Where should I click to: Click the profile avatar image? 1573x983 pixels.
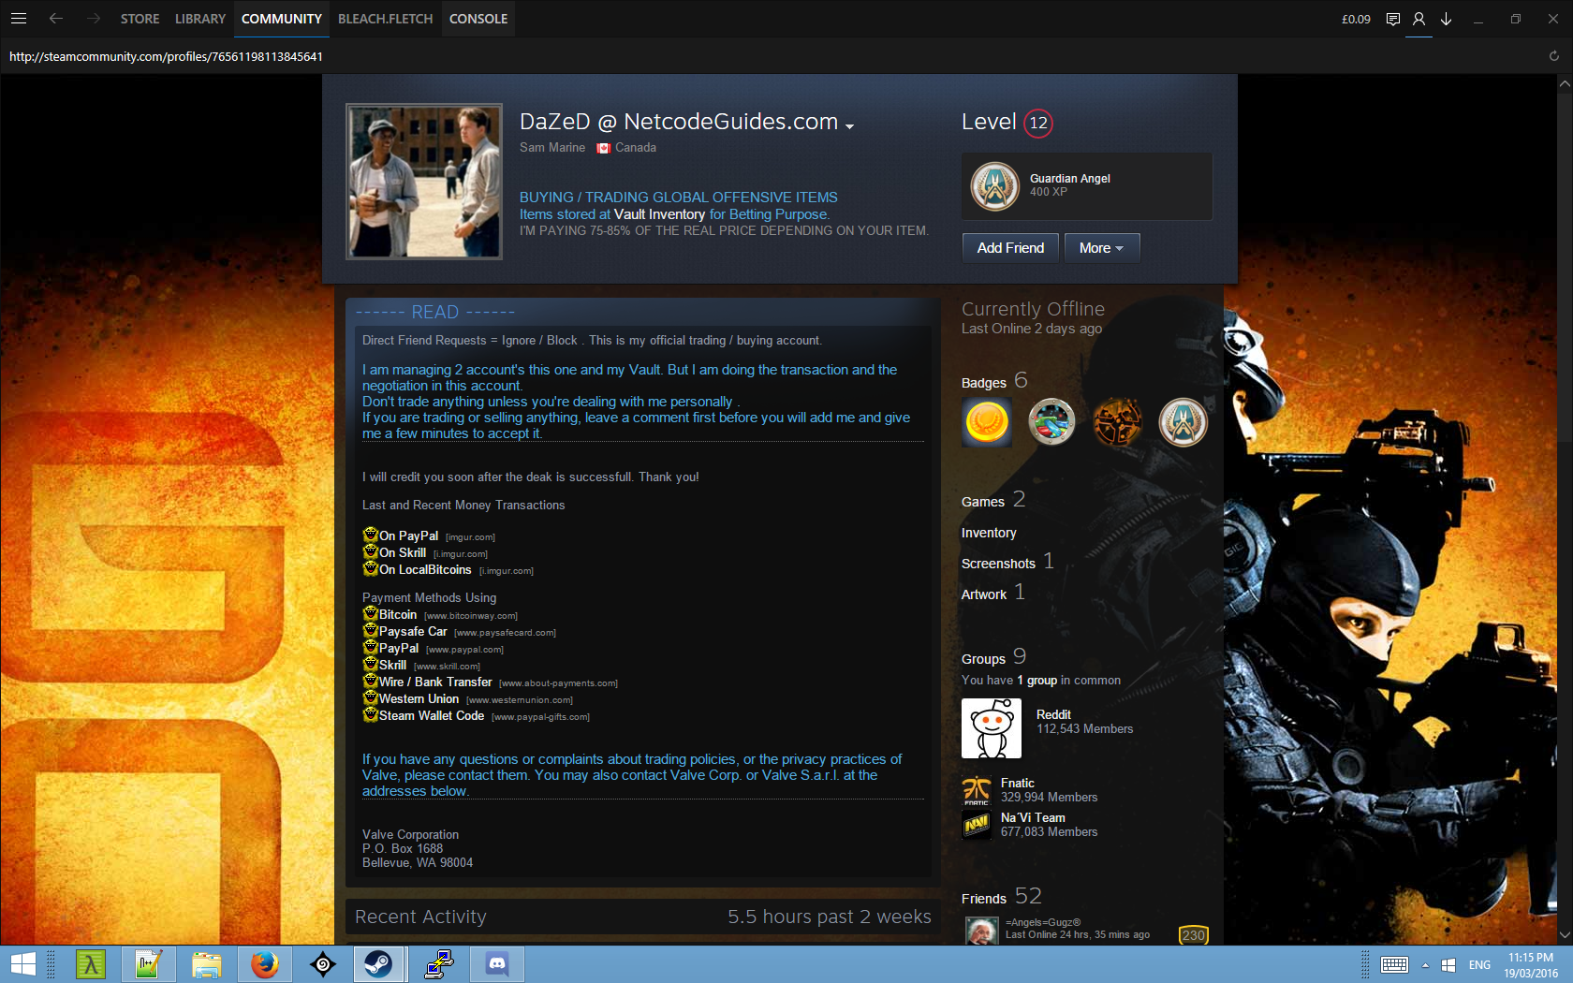coord(424,181)
